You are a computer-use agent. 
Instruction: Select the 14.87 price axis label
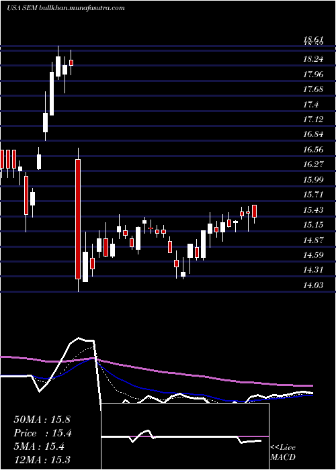313,240
